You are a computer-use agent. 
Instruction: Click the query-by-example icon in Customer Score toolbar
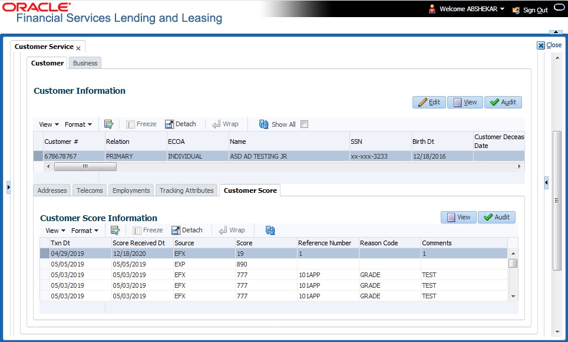pos(115,231)
